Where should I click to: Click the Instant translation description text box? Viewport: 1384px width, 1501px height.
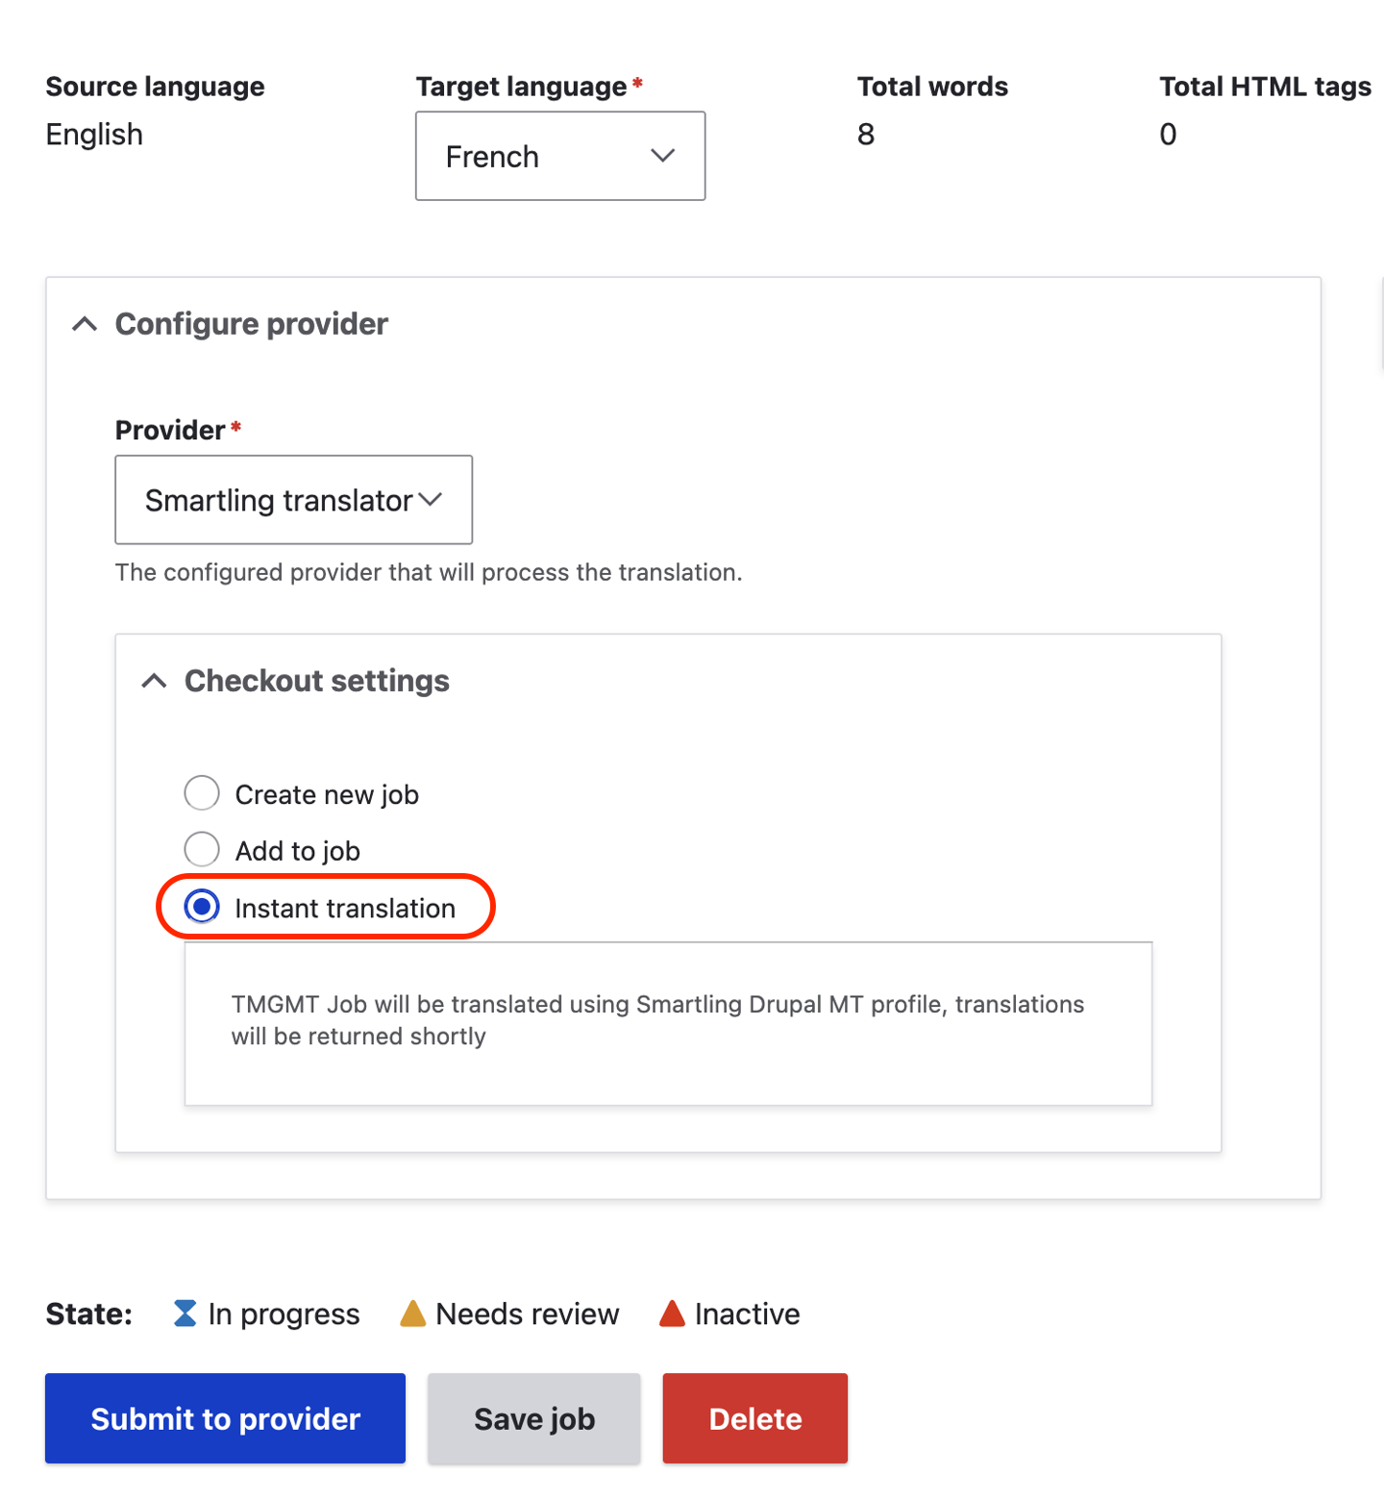667,1021
